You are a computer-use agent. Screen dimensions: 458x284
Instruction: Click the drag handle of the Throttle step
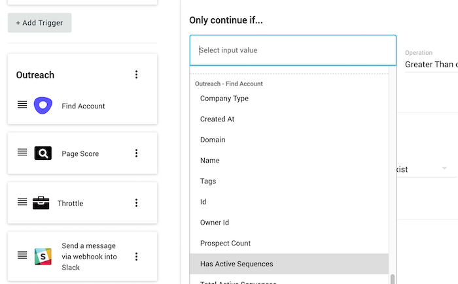click(x=22, y=202)
